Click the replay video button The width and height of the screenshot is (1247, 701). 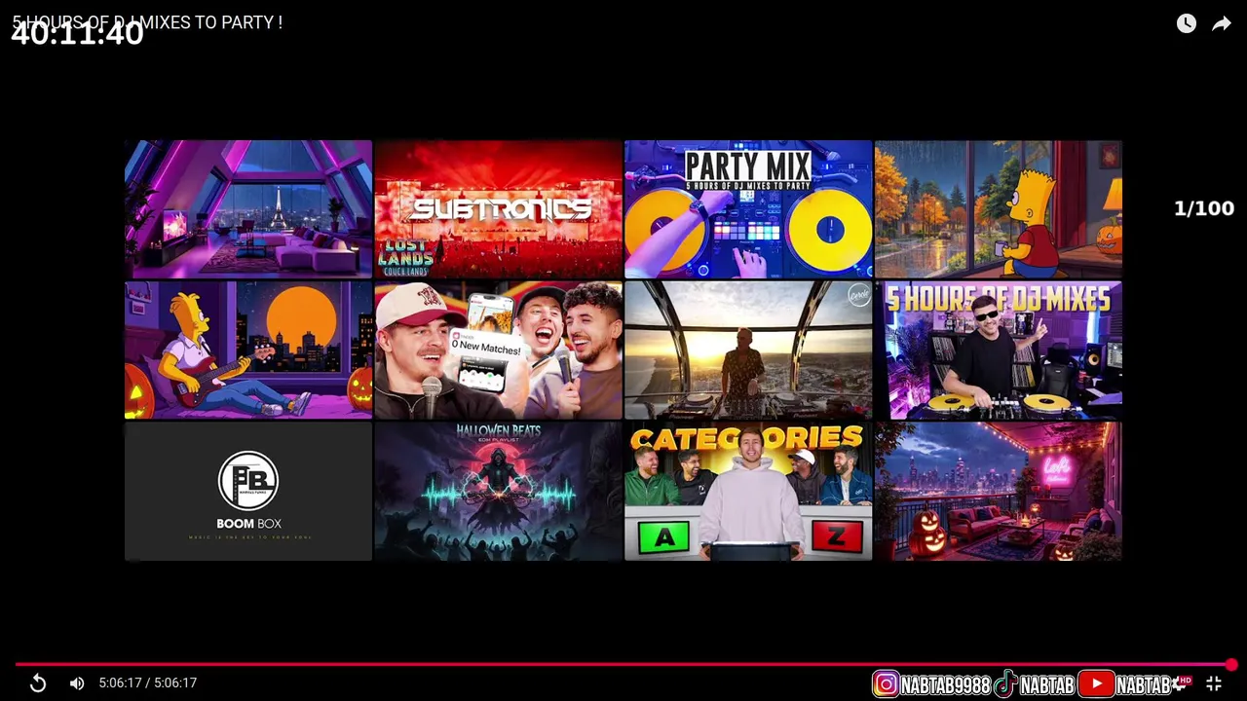38,683
